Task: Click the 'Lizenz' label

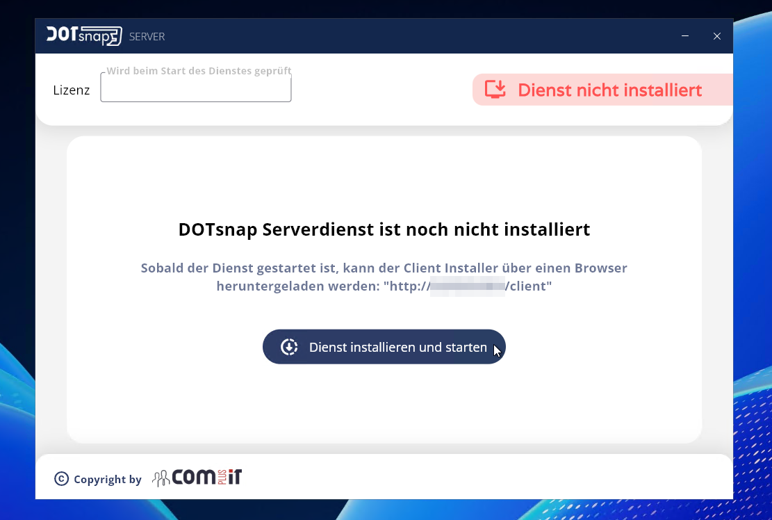Action: tap(72, 90)
